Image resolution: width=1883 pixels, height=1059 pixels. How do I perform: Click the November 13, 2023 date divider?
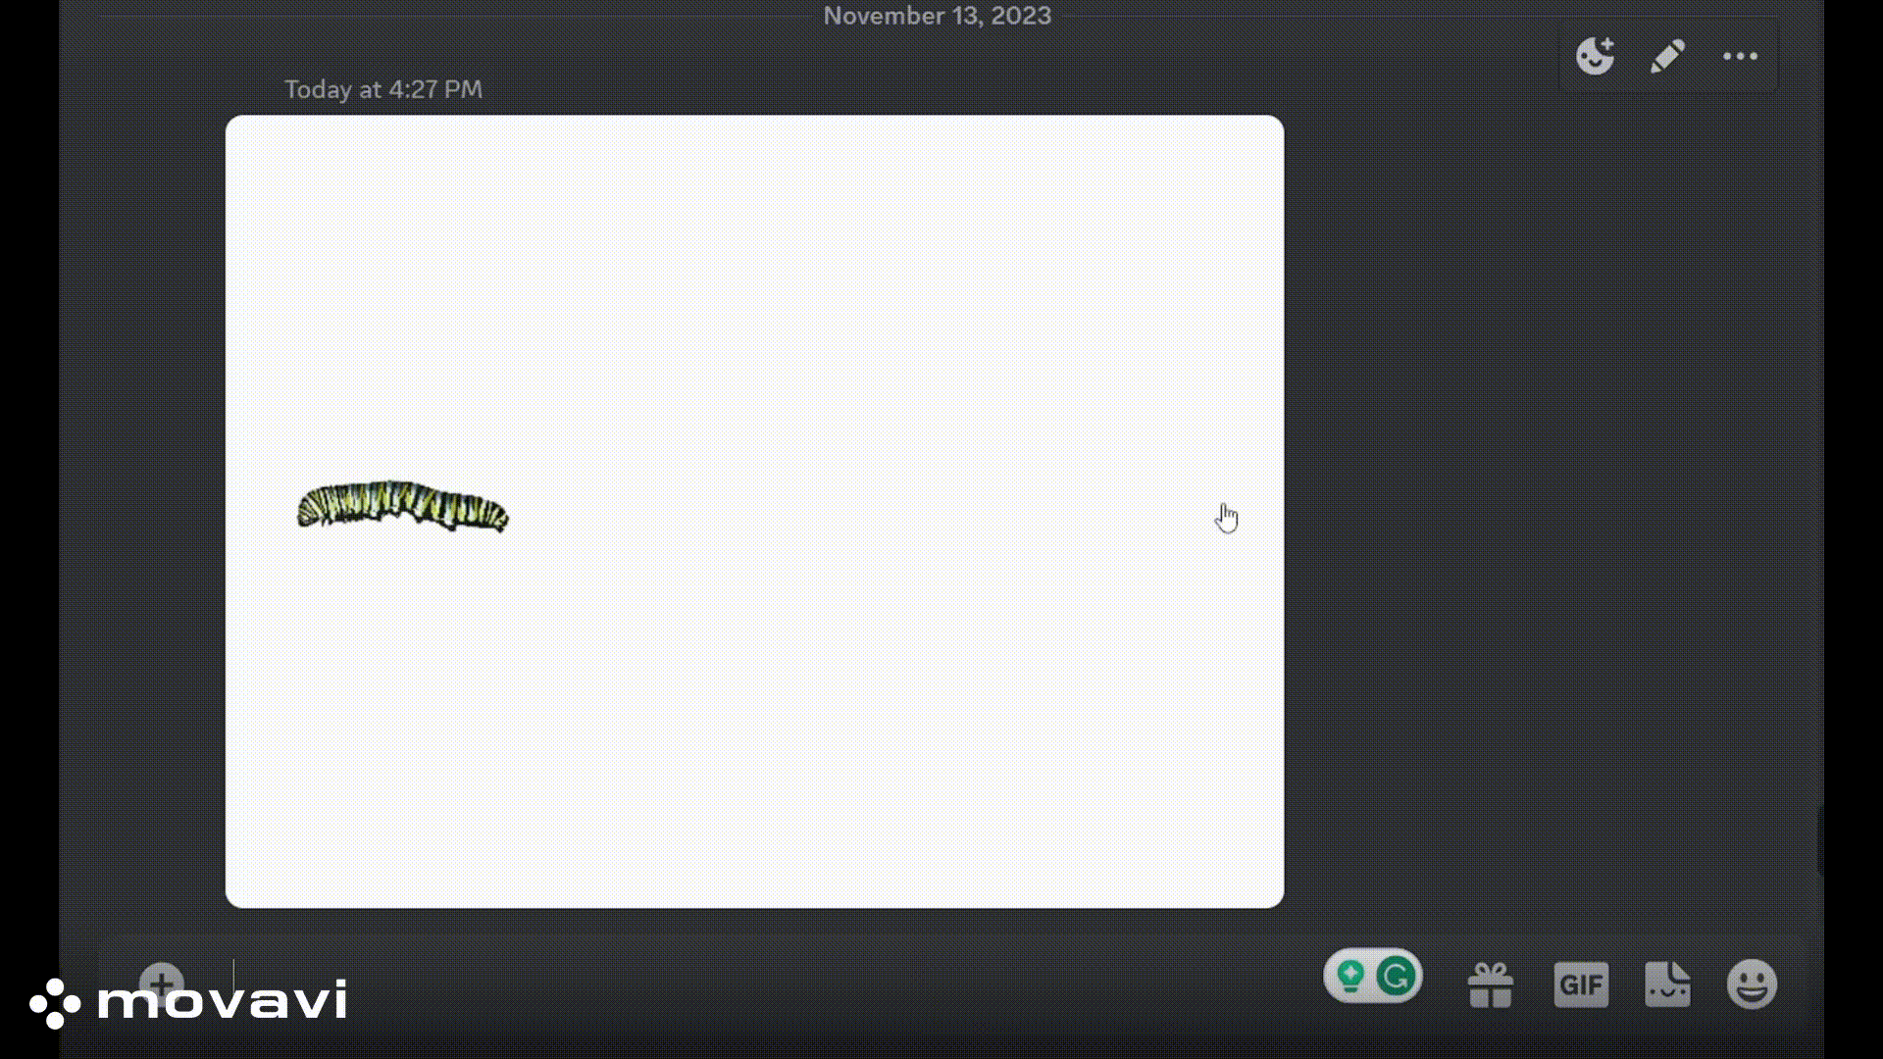(x=939, y=16)
